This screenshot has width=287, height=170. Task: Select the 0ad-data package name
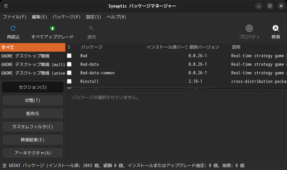[x=89, y=64]
